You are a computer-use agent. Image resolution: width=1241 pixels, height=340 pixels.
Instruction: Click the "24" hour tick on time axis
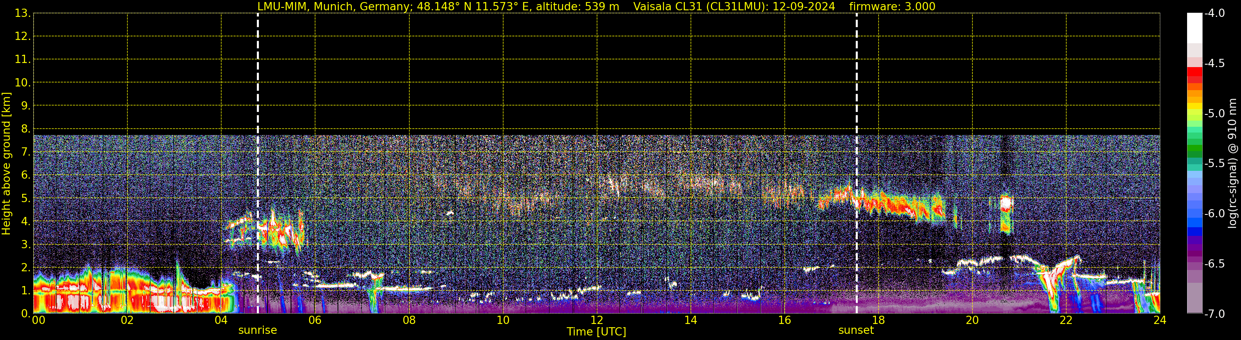1160,321
